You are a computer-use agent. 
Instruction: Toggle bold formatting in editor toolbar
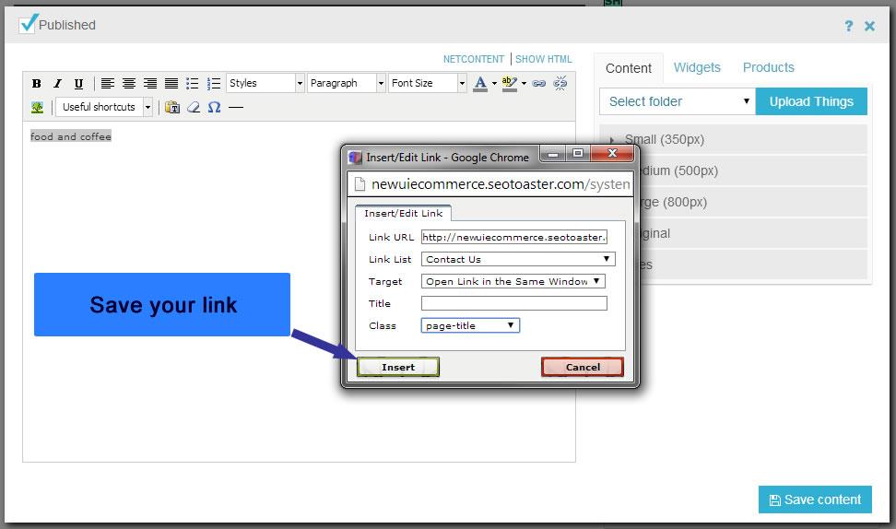coord(37,83)
